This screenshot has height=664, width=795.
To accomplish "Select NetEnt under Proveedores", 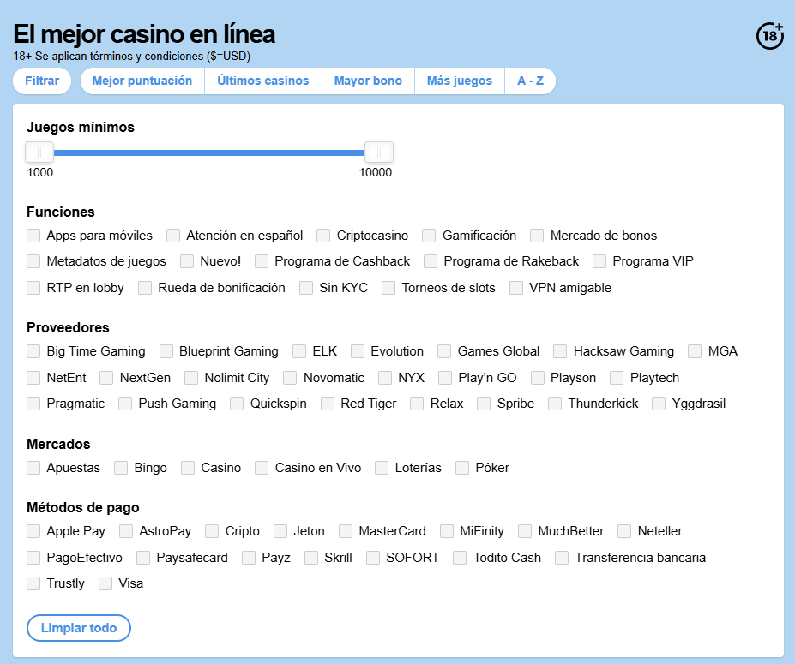I will point(33,377).
